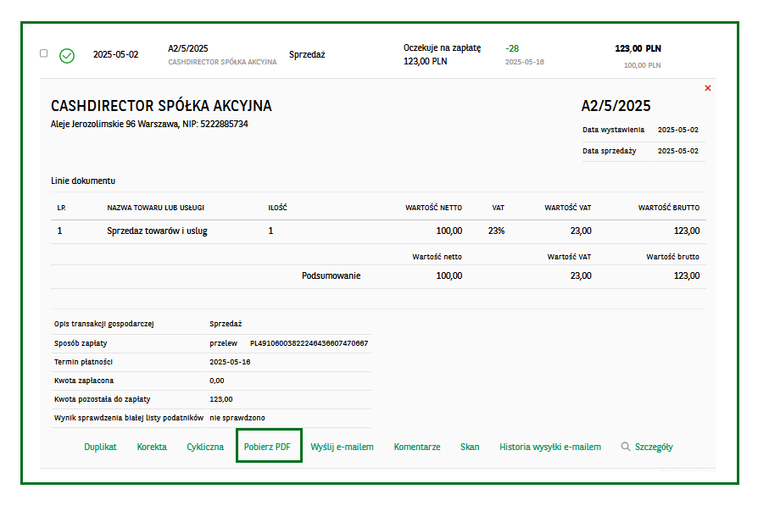Click the green checkmark status icon
Viewport: 758px width, 506px height.
pyautogui.click(x=67, y=56)
